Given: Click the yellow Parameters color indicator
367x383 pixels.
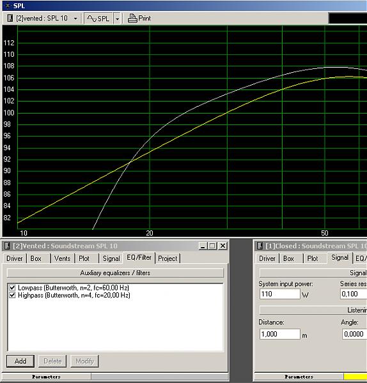Looking at the screenshot, I should [355, 377].
